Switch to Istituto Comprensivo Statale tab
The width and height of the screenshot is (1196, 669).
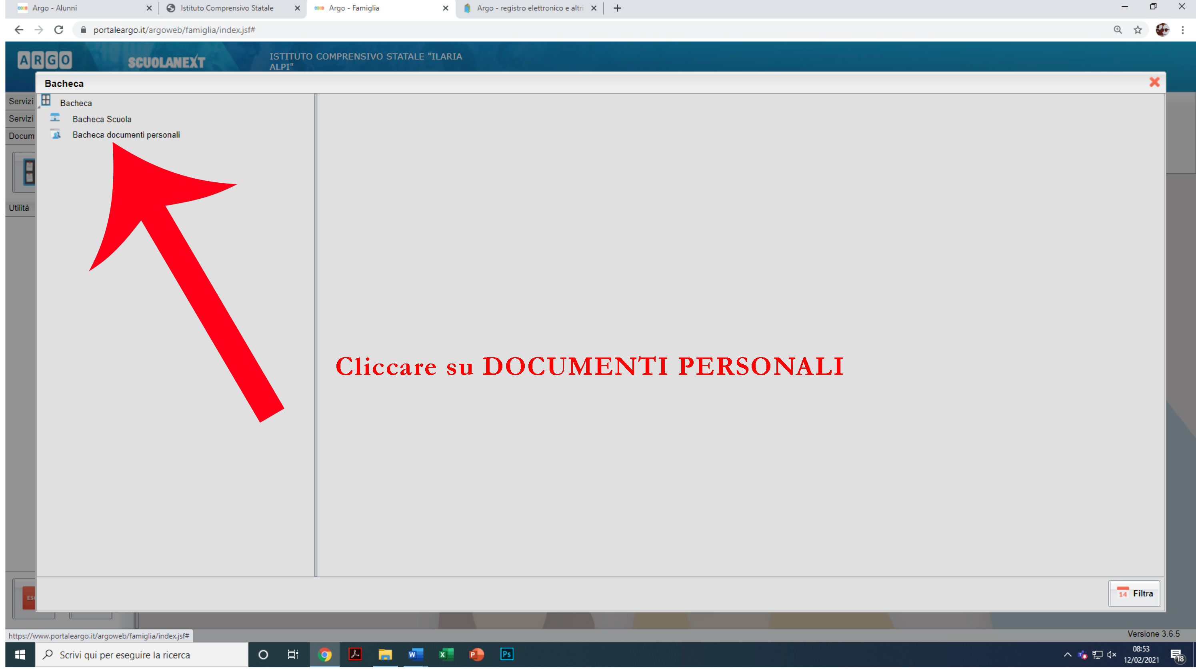point(226,8)
